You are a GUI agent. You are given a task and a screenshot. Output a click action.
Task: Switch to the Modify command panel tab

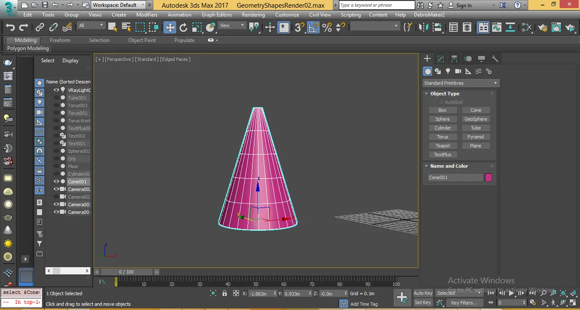pos(440,59)
